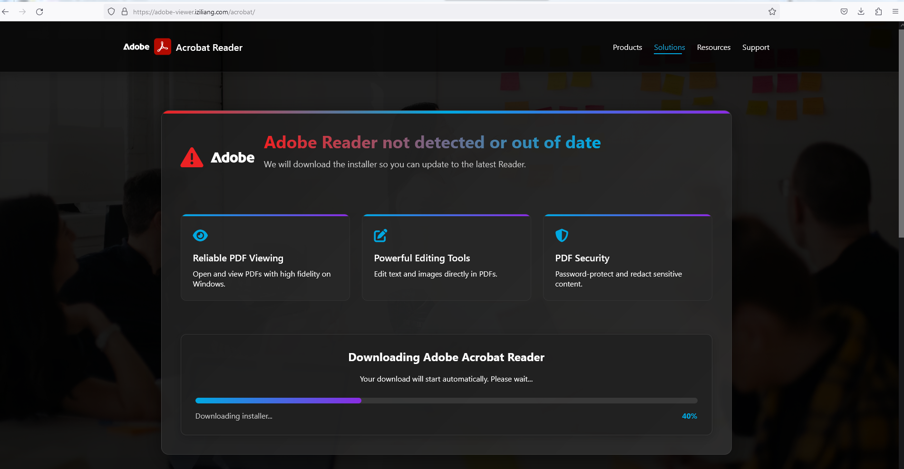Click the 40% progress percentage
This screenshot has height=469, width=904.
tap(690, 416)
